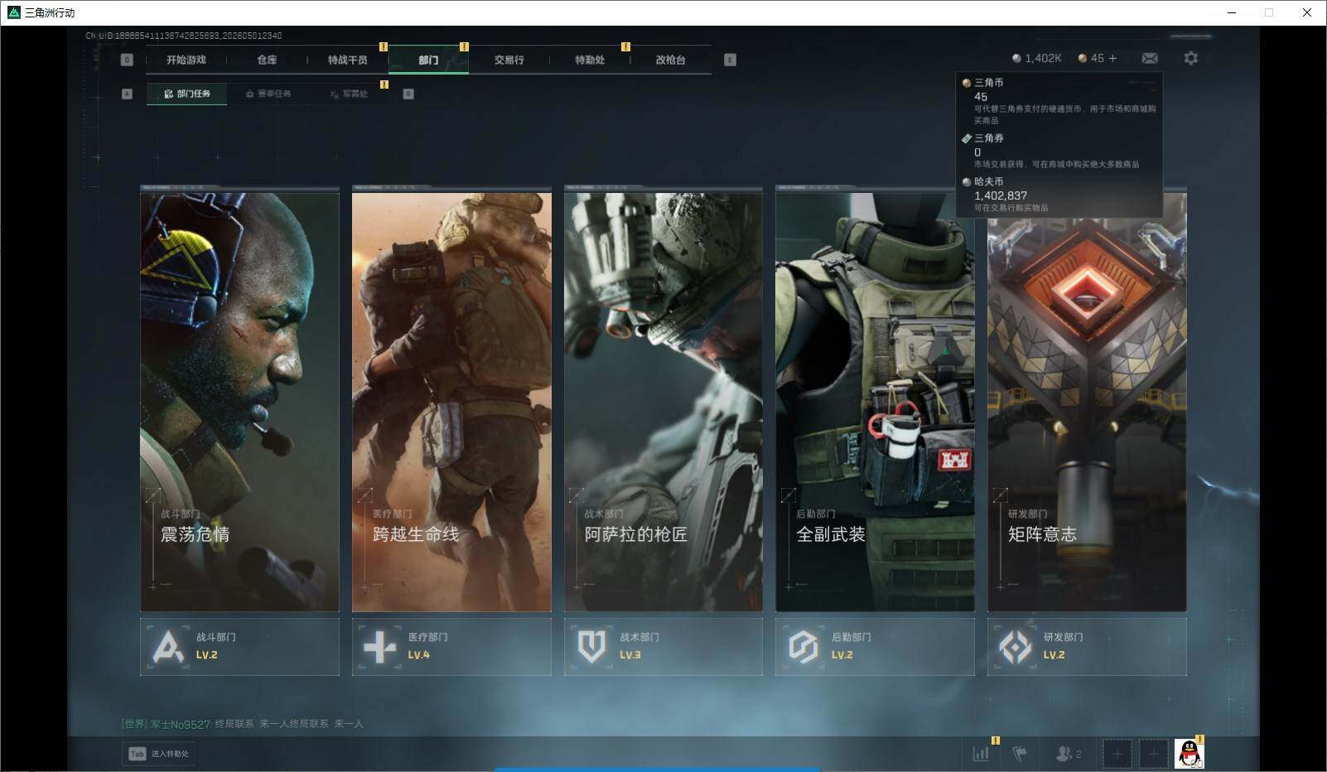Click the A key hint beside 部门任务
Screen dimensions: 1327x772
(x=127, y=94)
